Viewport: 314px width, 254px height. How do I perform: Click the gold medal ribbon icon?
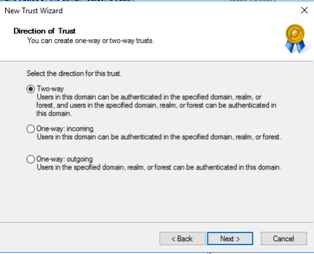tap(296, 38)
